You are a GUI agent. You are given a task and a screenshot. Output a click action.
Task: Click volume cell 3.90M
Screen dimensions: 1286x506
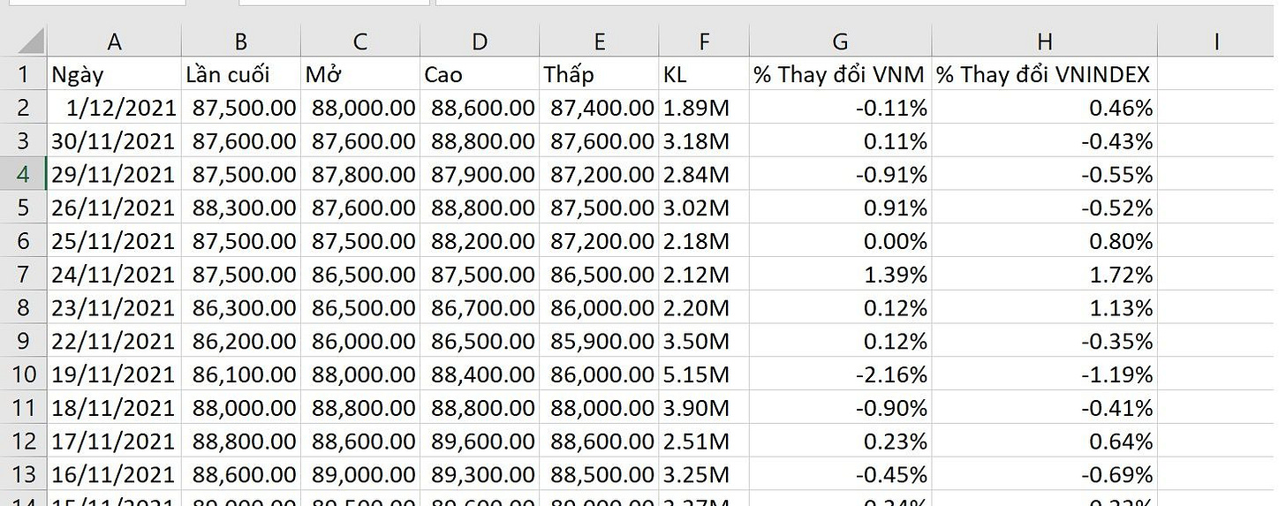704,408
